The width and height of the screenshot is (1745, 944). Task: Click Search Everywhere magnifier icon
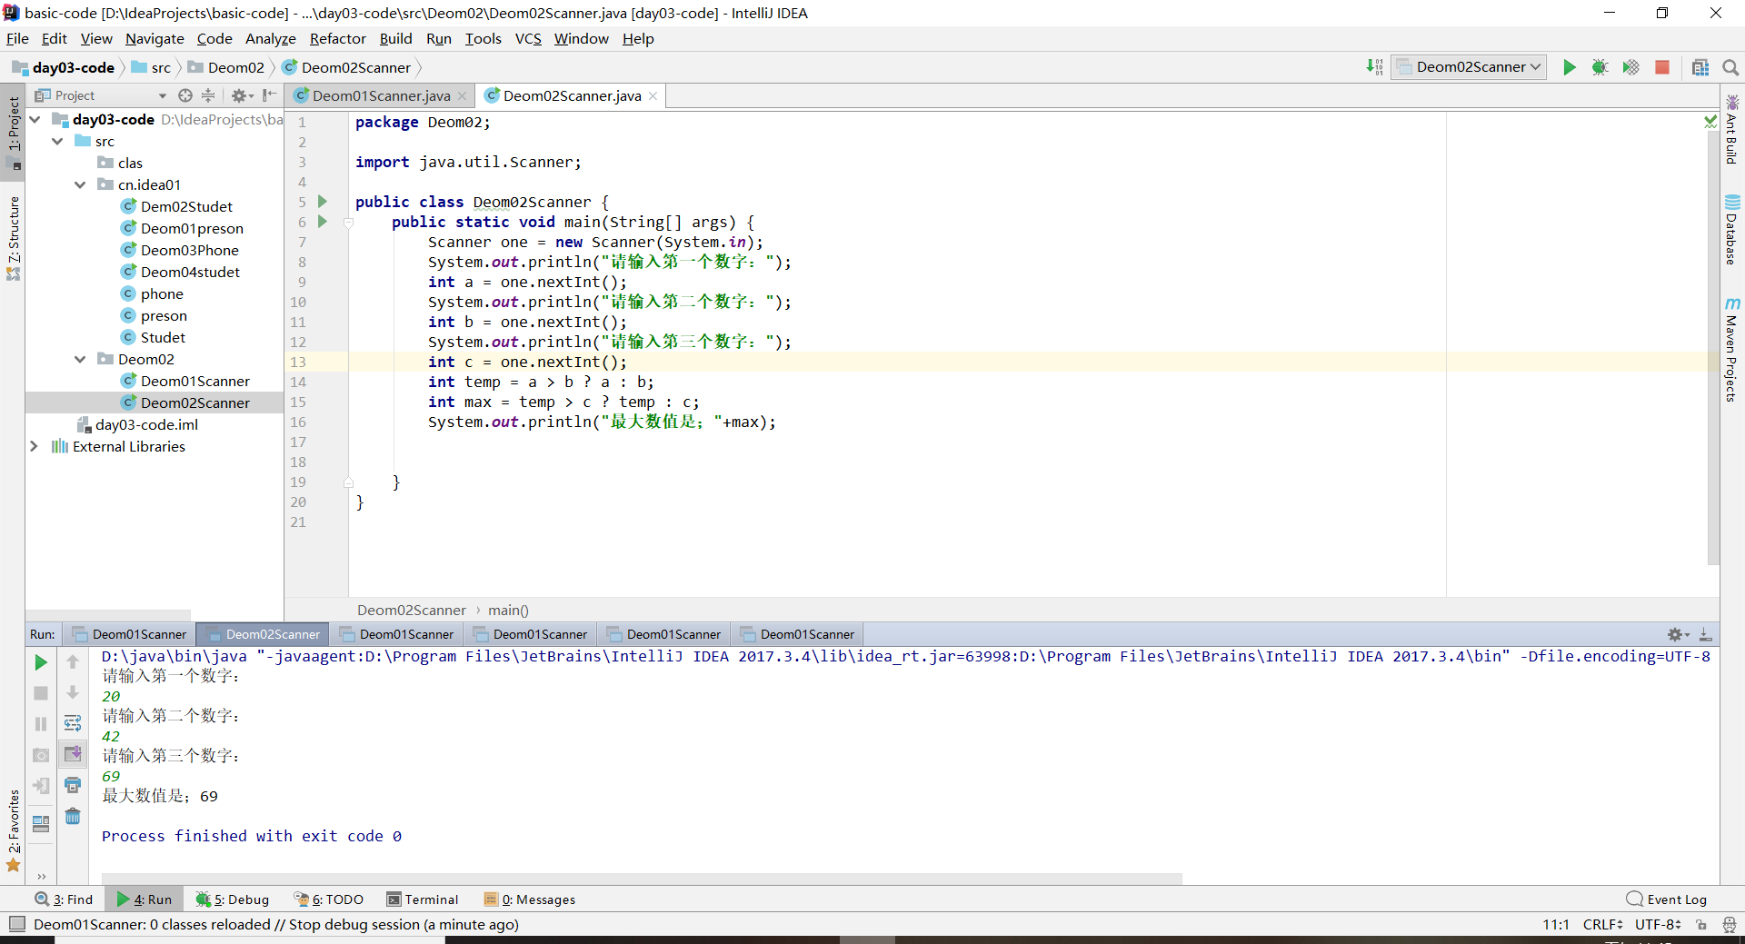click(x=1730, y=67)
